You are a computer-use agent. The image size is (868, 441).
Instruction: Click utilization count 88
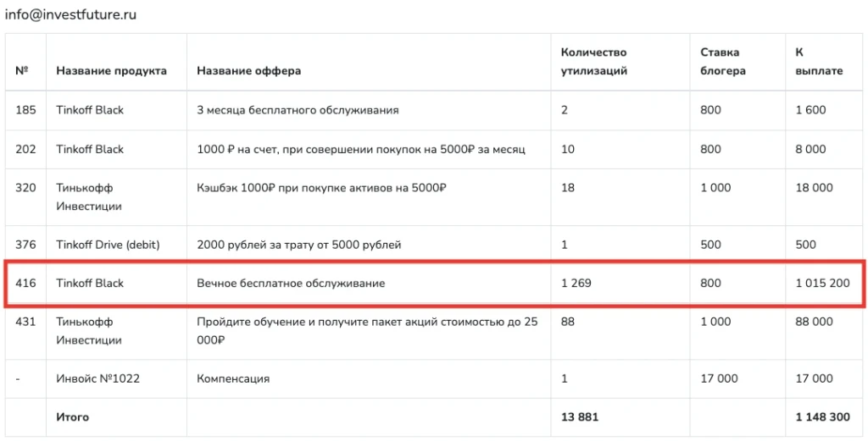568,322
